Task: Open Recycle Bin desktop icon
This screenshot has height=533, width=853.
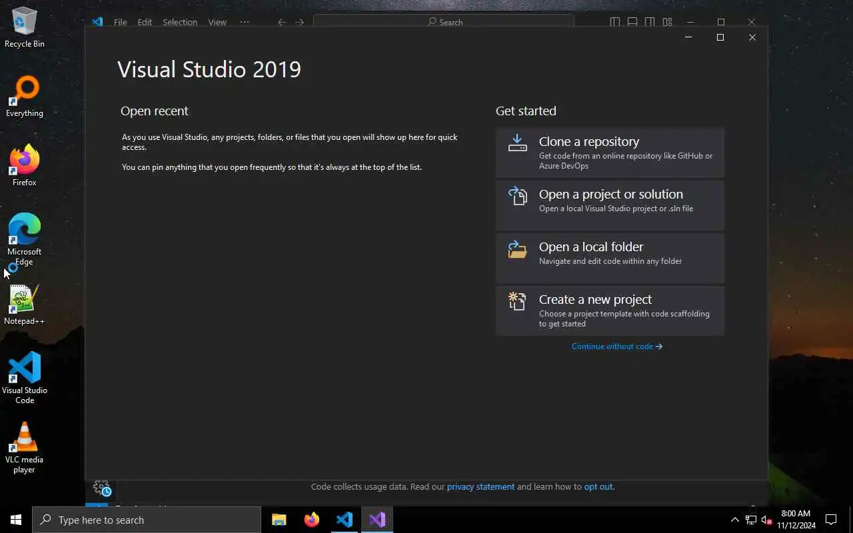Action: click(x=25, y=27)
